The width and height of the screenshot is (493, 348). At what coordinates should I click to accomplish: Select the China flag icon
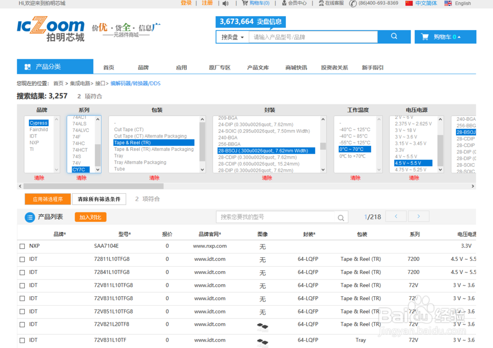[x=409, y=3]
